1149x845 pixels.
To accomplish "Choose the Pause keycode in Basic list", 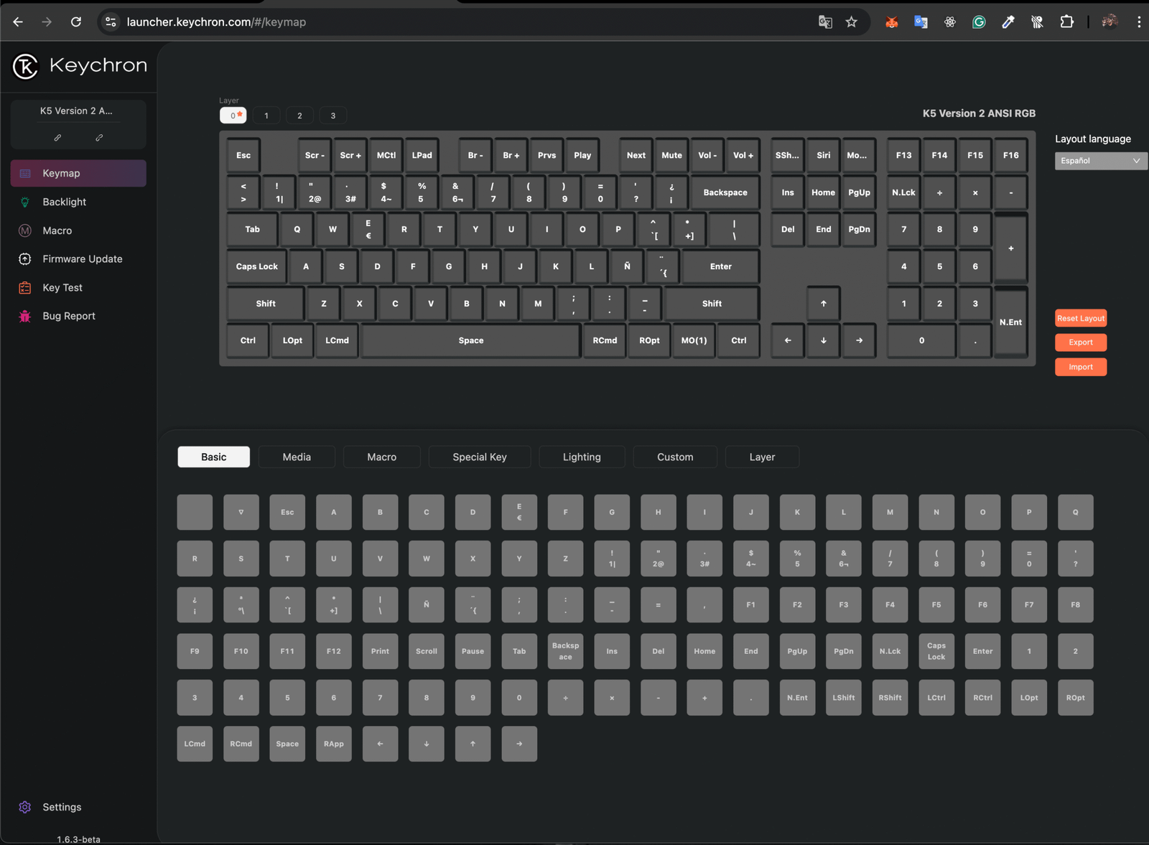I will (x=473, y=651).
